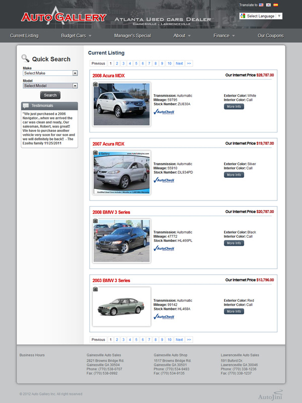Go to page 10 in top pagination
This screenshot has width=302, height=403.
pyautogui.click(x=170, y=63)
